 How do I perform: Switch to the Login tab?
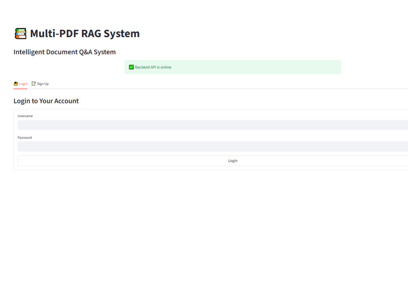click(x=20, y=84)
